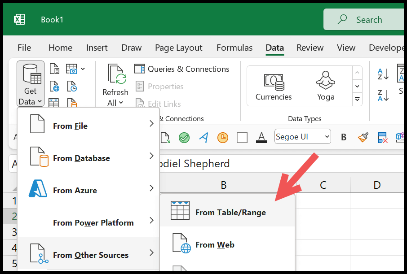Viewport: 407px width, 274px height.
Task: Toggle the font color underline icon
Action: (x=261, y=137)
